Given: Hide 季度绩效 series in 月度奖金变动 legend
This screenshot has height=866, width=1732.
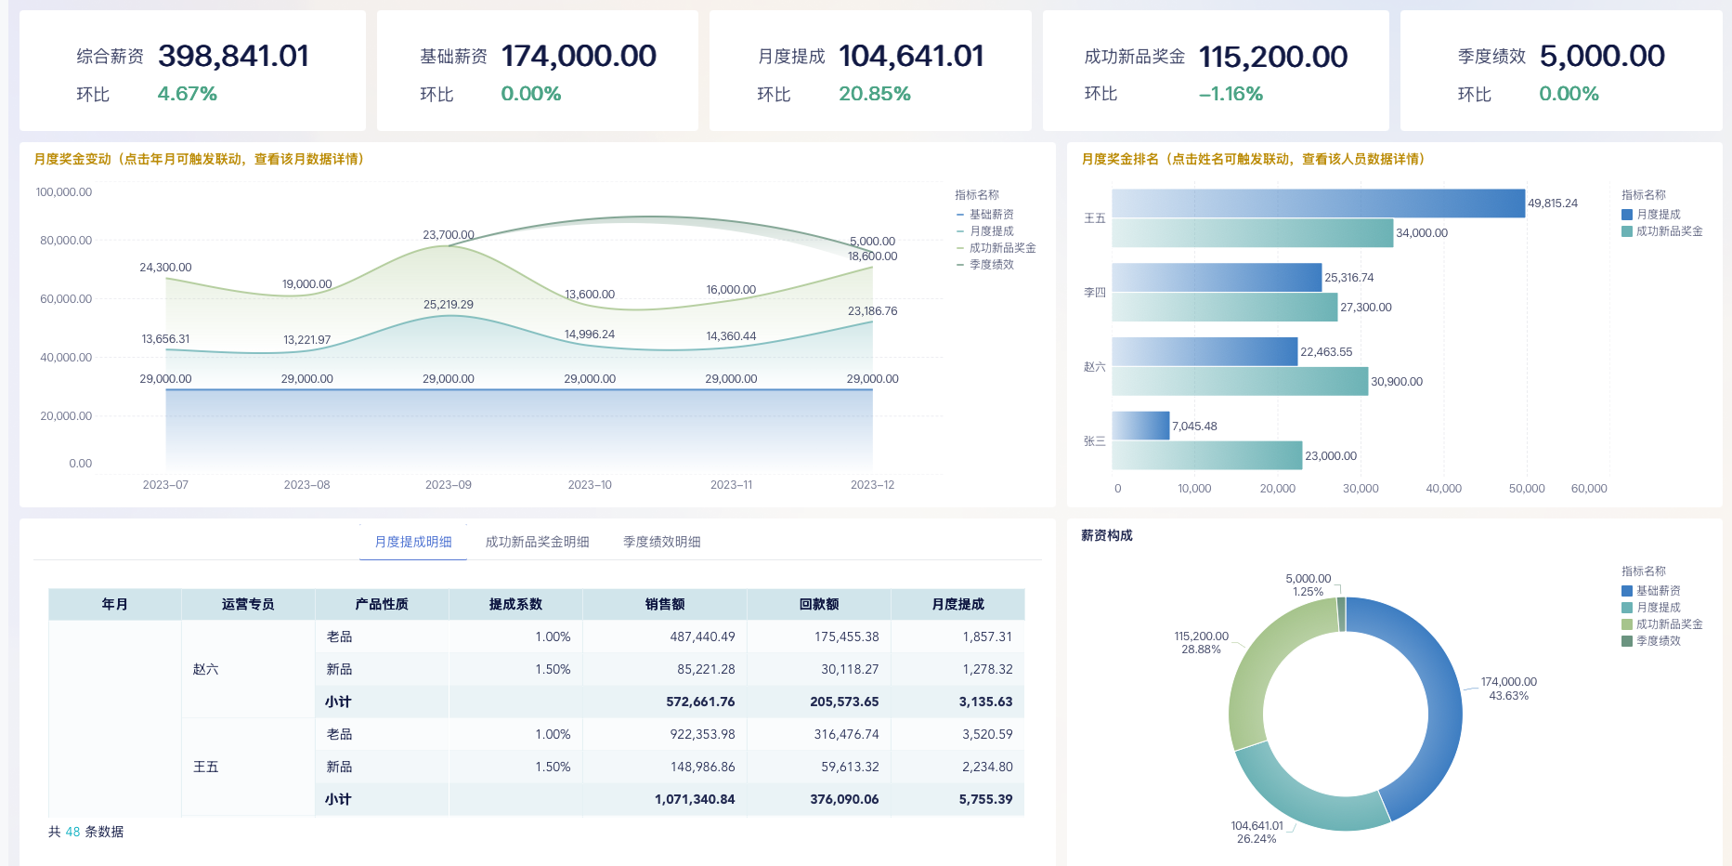Looking at the screenshot, I should pyautogui.click(x=991, y=265).
